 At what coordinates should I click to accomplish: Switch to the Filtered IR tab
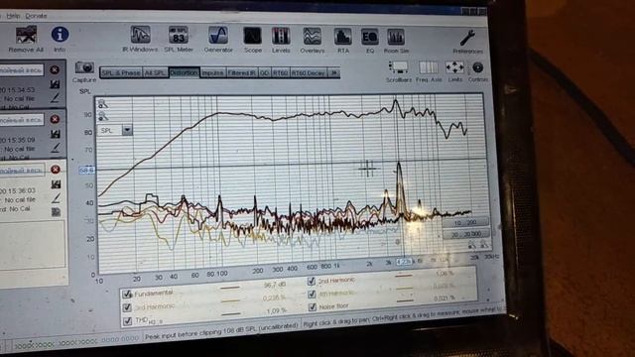pos(242,72)
